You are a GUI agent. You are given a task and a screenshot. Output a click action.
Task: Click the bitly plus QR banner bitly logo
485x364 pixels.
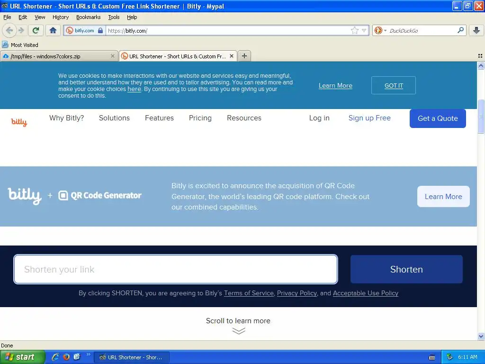click(x=25, y=196)
